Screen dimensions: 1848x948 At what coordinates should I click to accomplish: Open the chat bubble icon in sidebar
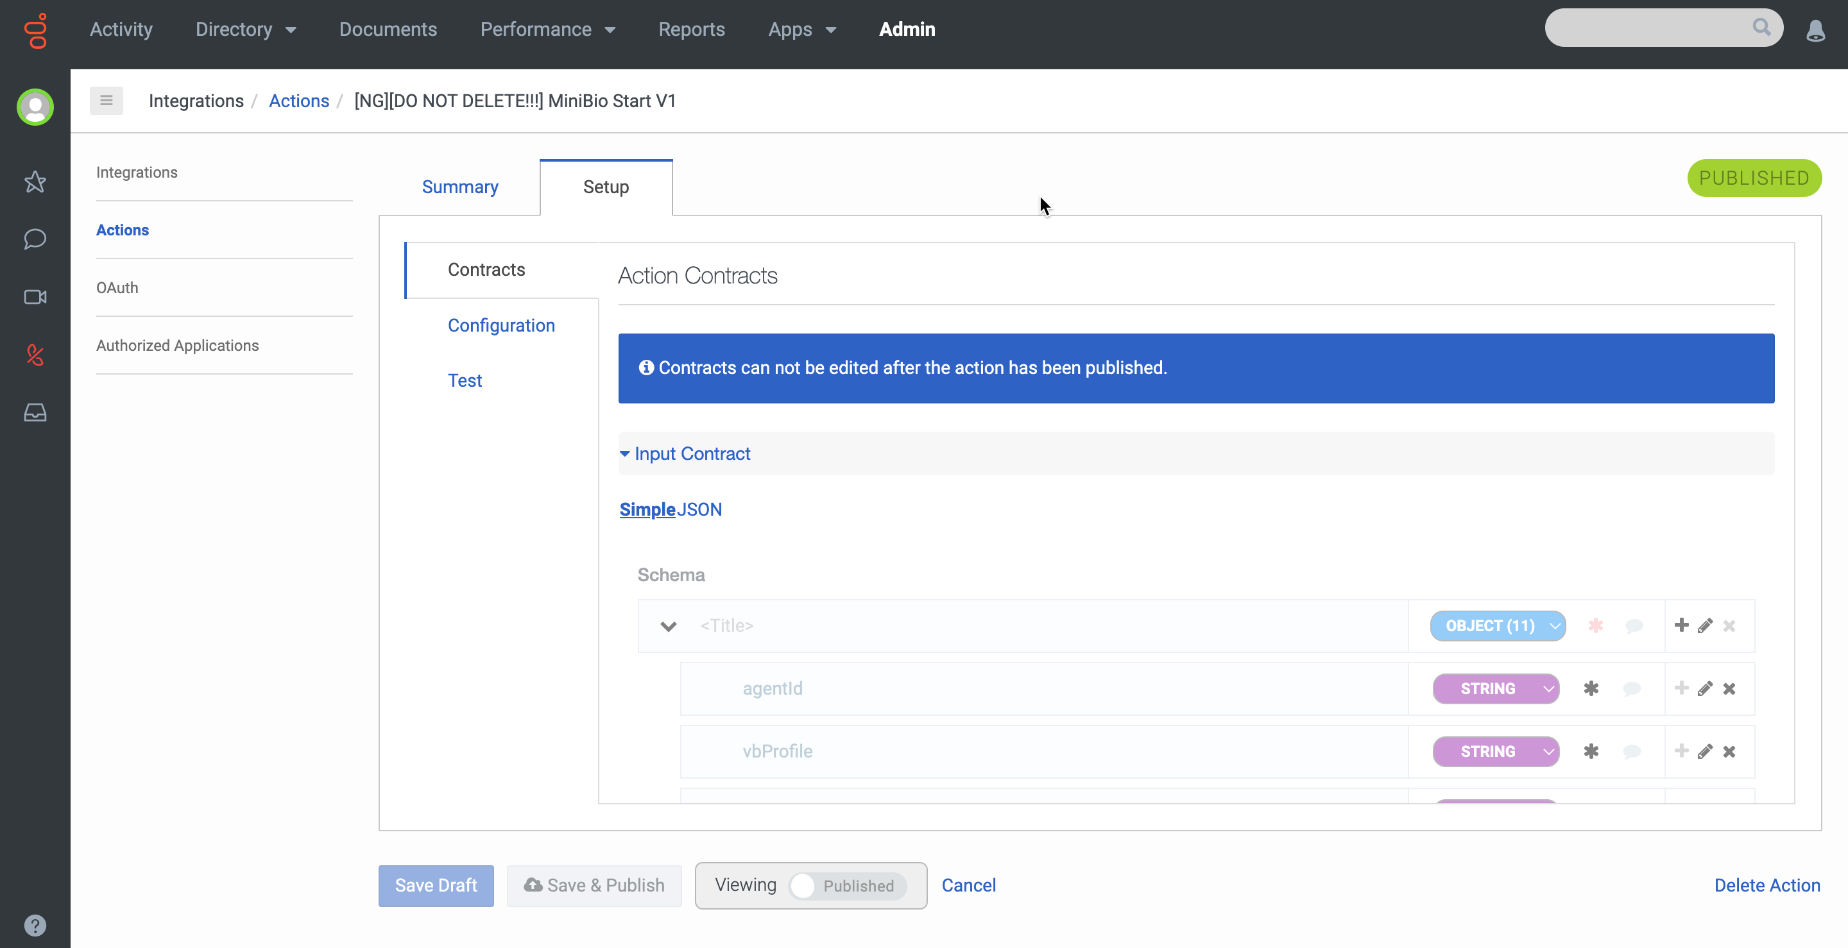pyautogui.click(x=35, y=239)
